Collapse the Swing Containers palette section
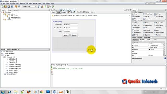The width and height of the screenshot is (167, 94). [x=133, y=12]
